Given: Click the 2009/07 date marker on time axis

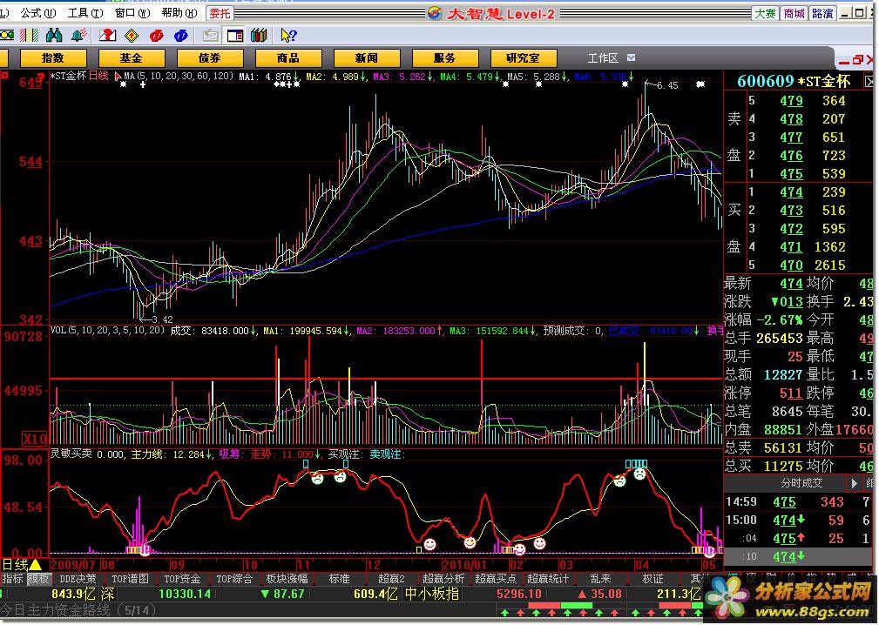Looking at the screenshot, I should 75,565.
